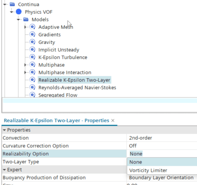Click the 2nd-order convection value
The height and width of the screenshot is (185, 197).
[x=141, y=138]
